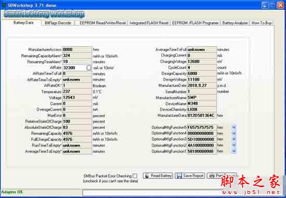Viewport: 286px width, 198px height.
Task: Click the Read Battery button icon
Action: coord(147,176)
